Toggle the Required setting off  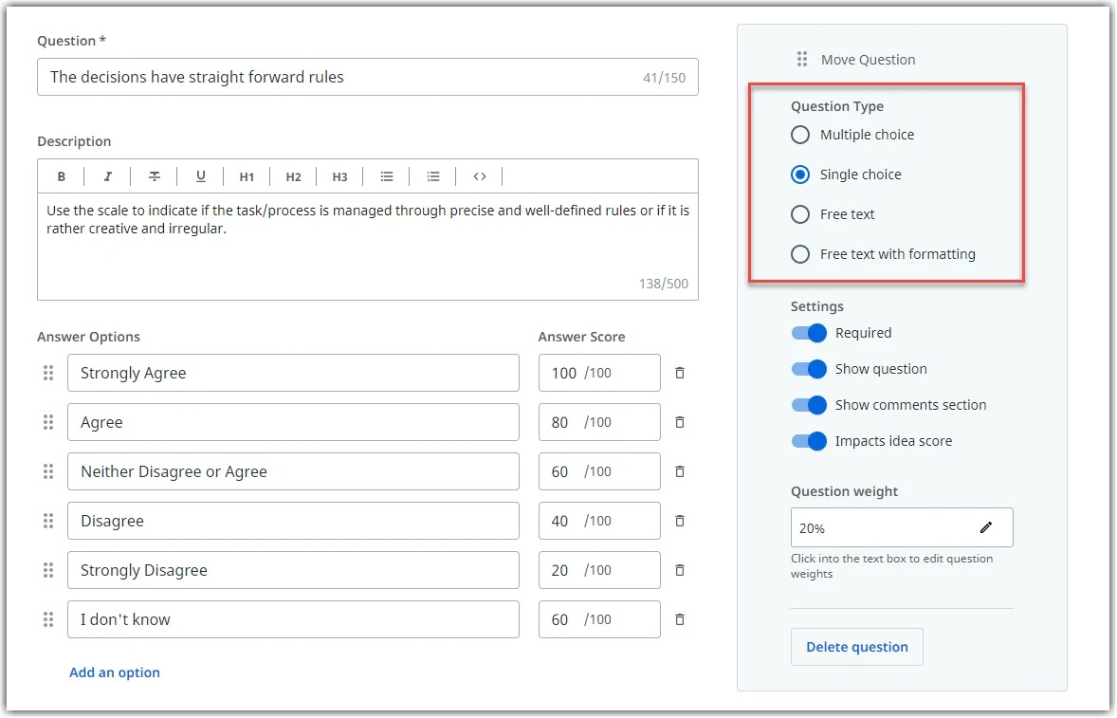[809, 333]
